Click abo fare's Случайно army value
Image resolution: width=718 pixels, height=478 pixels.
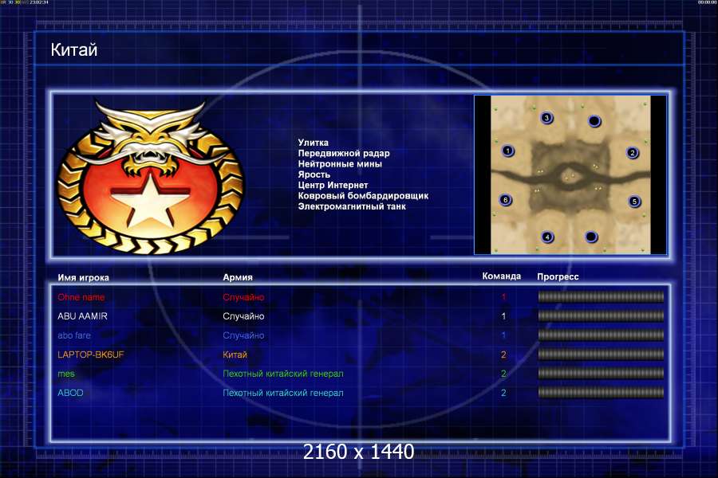click(x=243, y=335)
